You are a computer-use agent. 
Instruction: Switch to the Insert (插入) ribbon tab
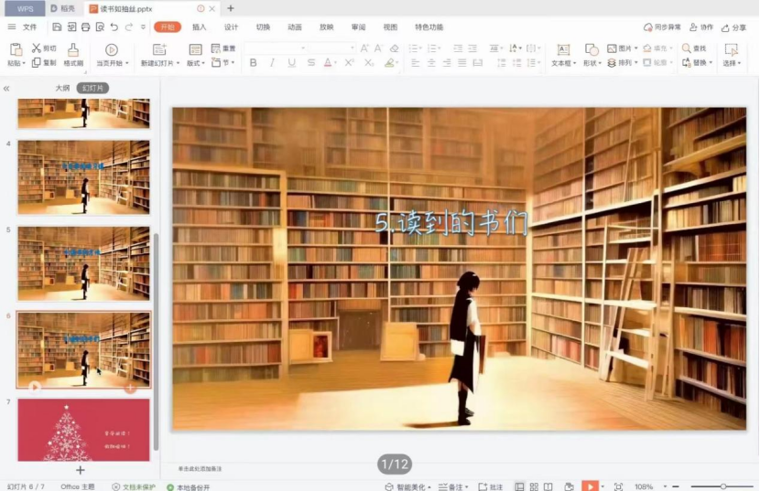[199, 27]
